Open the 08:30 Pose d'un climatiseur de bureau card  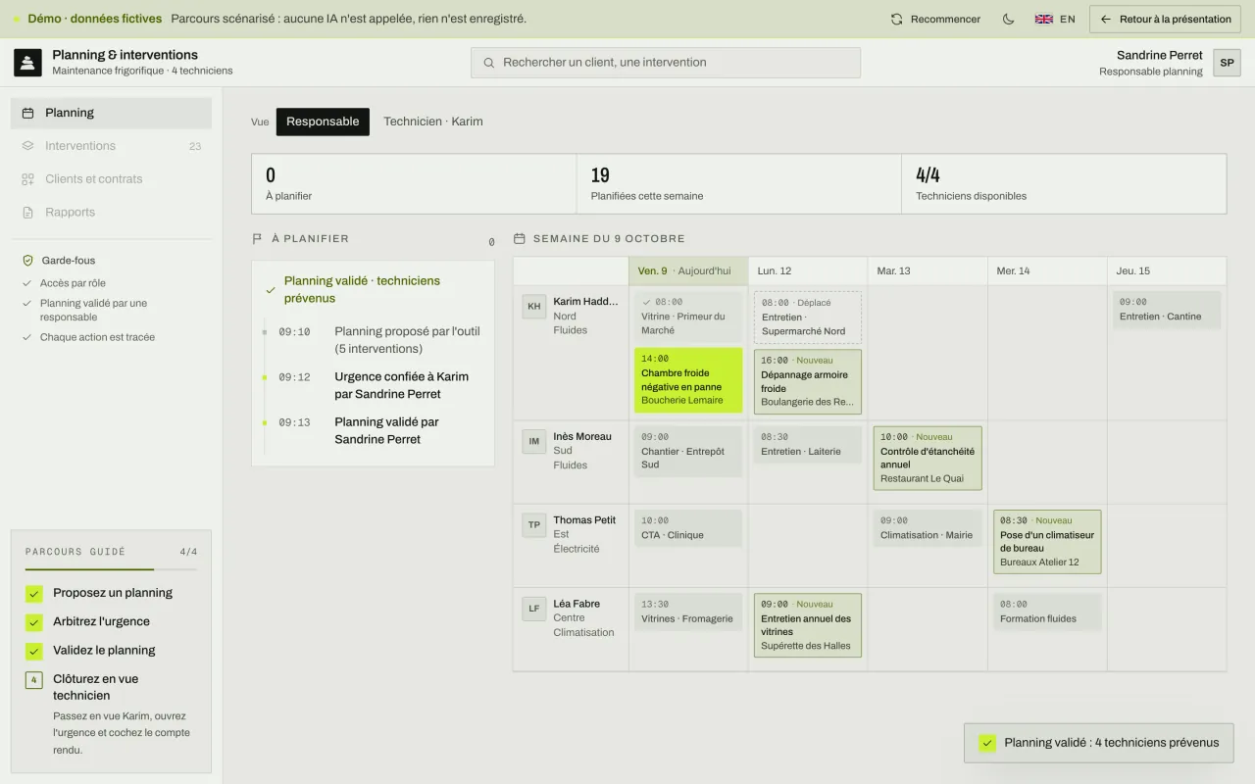(1047, 541)
